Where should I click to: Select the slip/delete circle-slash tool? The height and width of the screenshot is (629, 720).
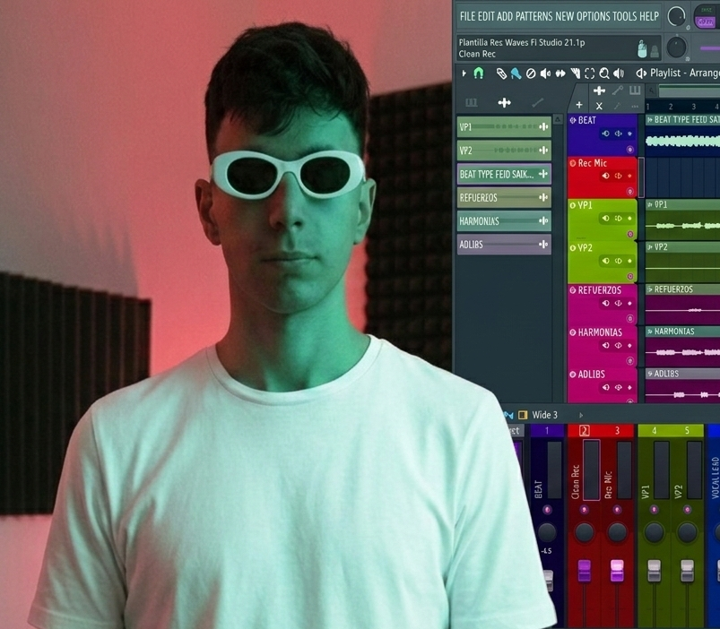click(x=531, y=73)
